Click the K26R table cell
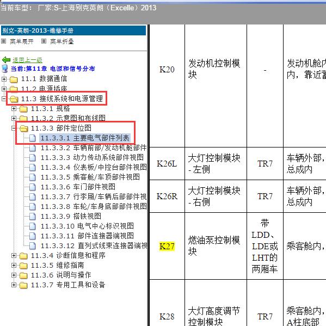This screenshot has height=326, width=326. [x=167, y=196]
